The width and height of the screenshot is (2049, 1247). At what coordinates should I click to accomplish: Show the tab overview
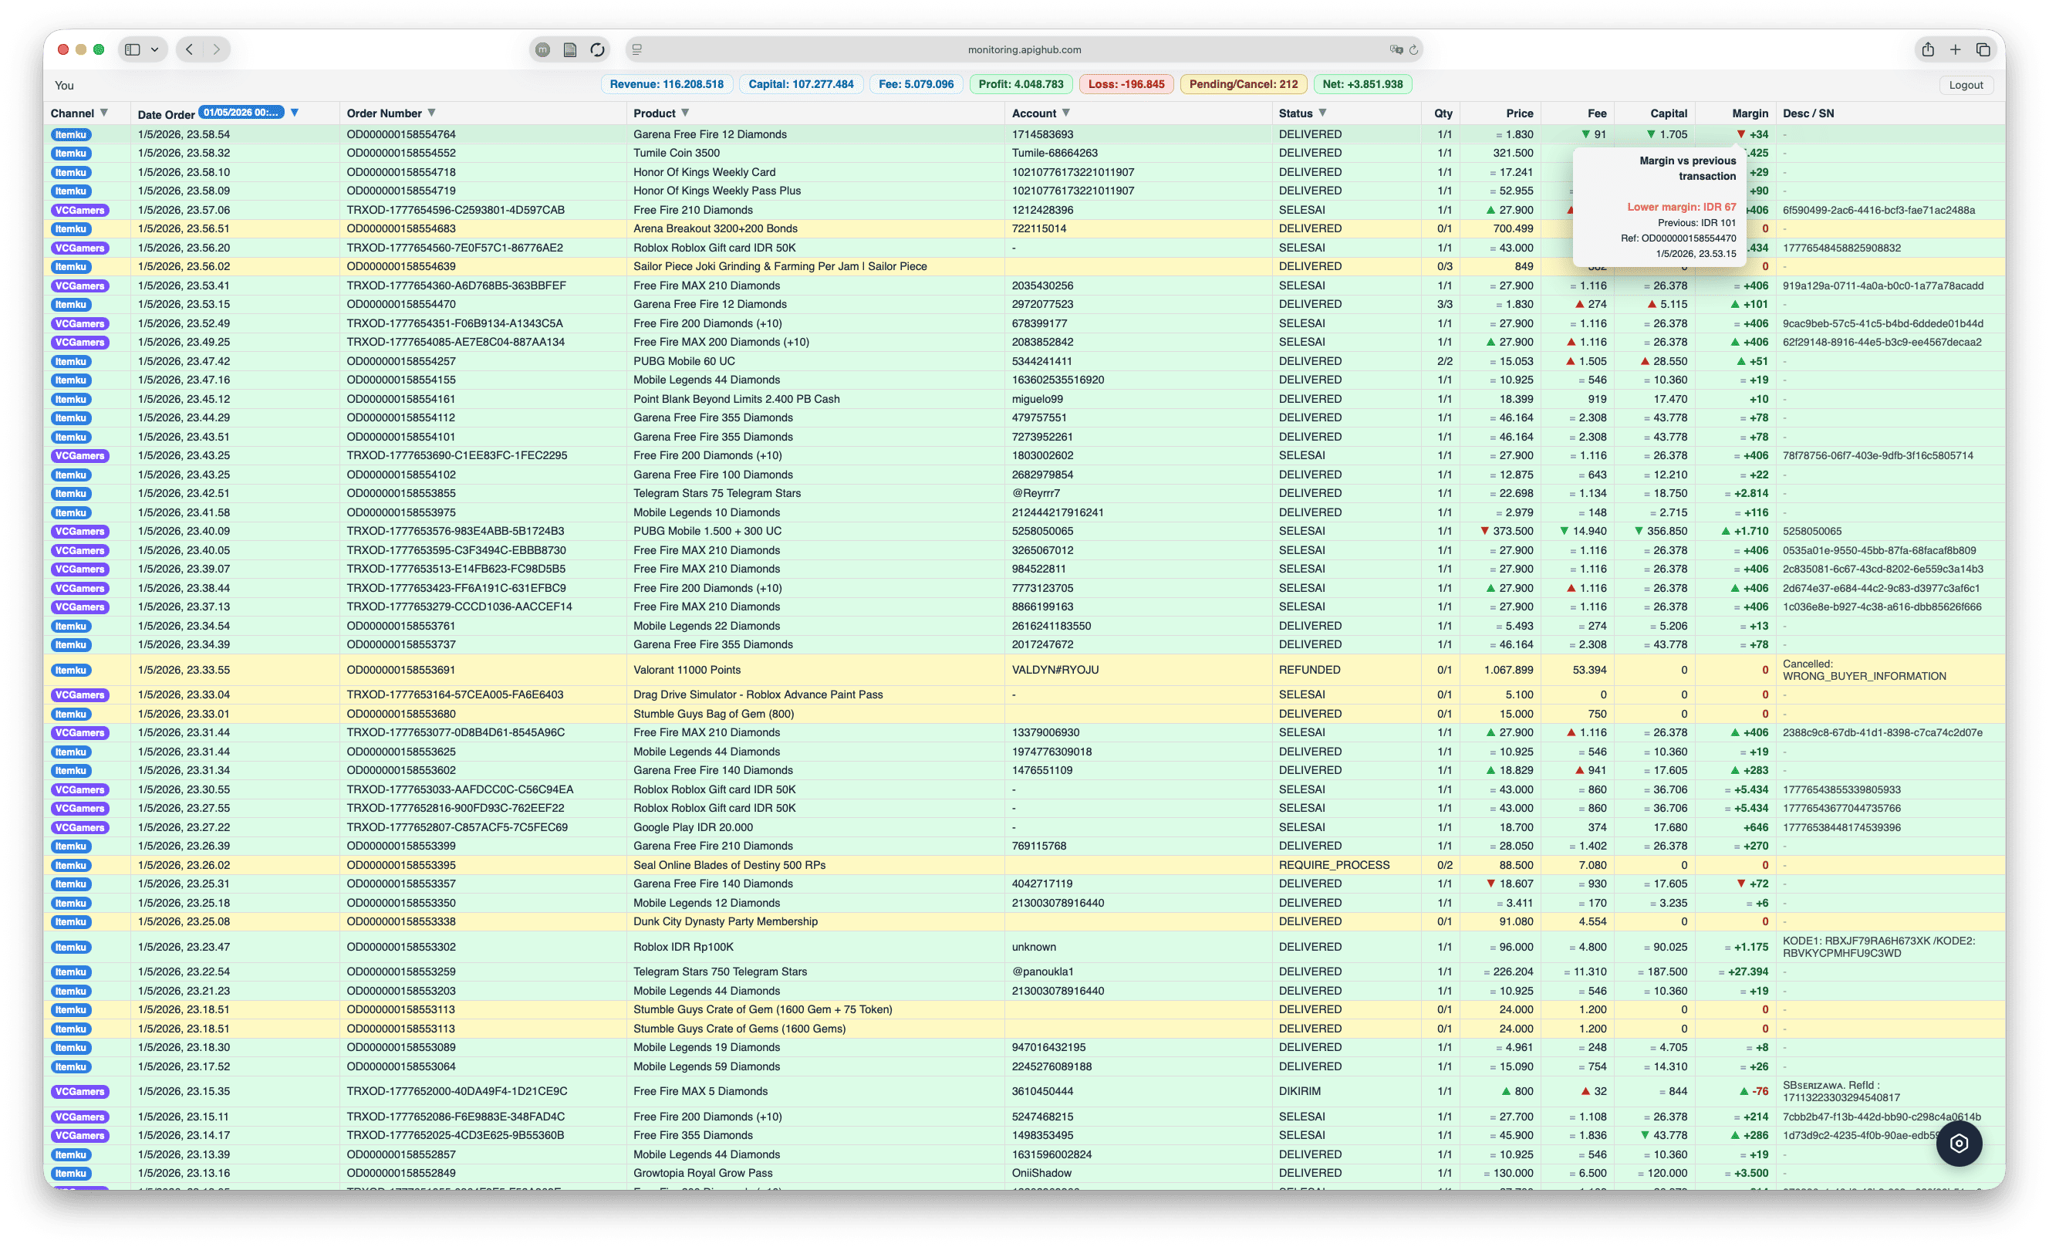1983,50
